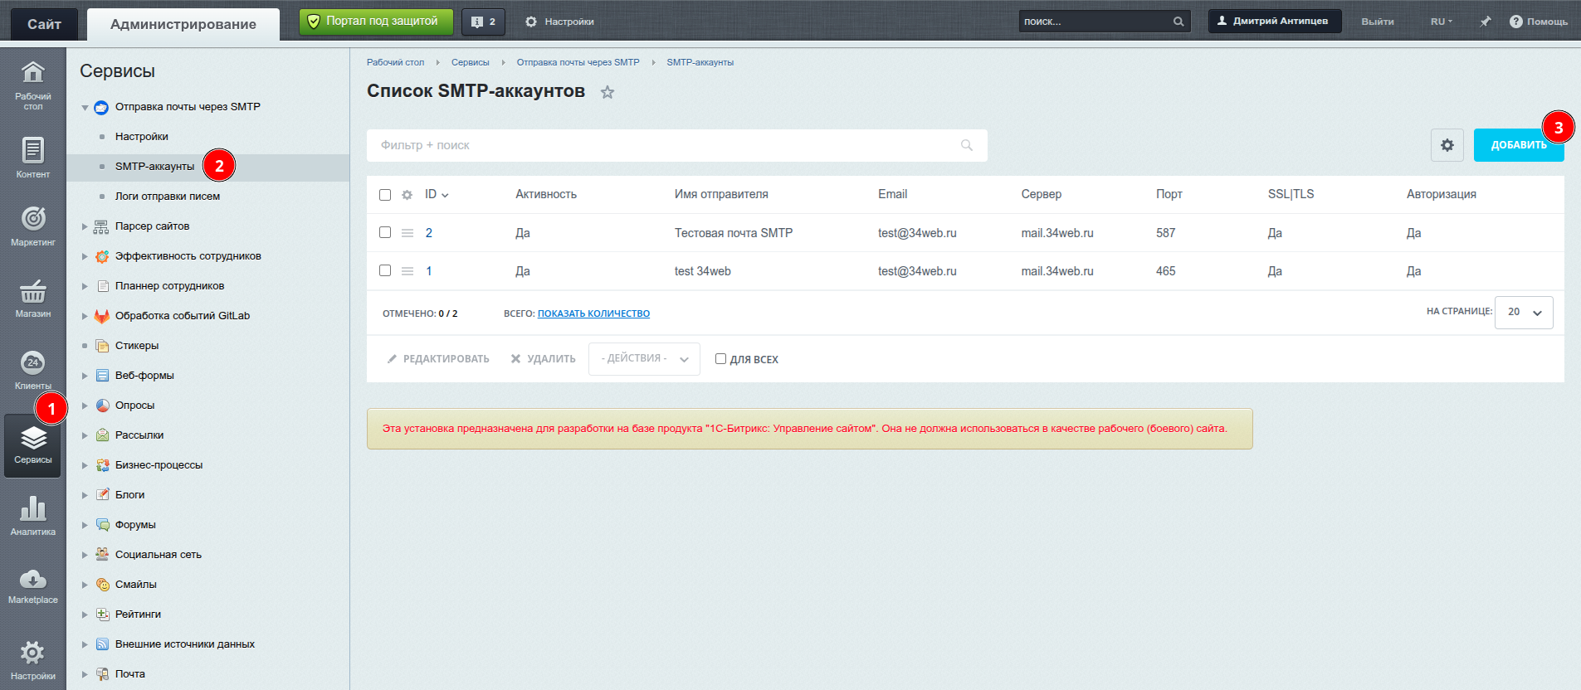This screenshot has width=1581, height=690.
Task: Click ПОКАЗАТЬ КОЛИЧЕСТВО link
Action: click(593, 313)
